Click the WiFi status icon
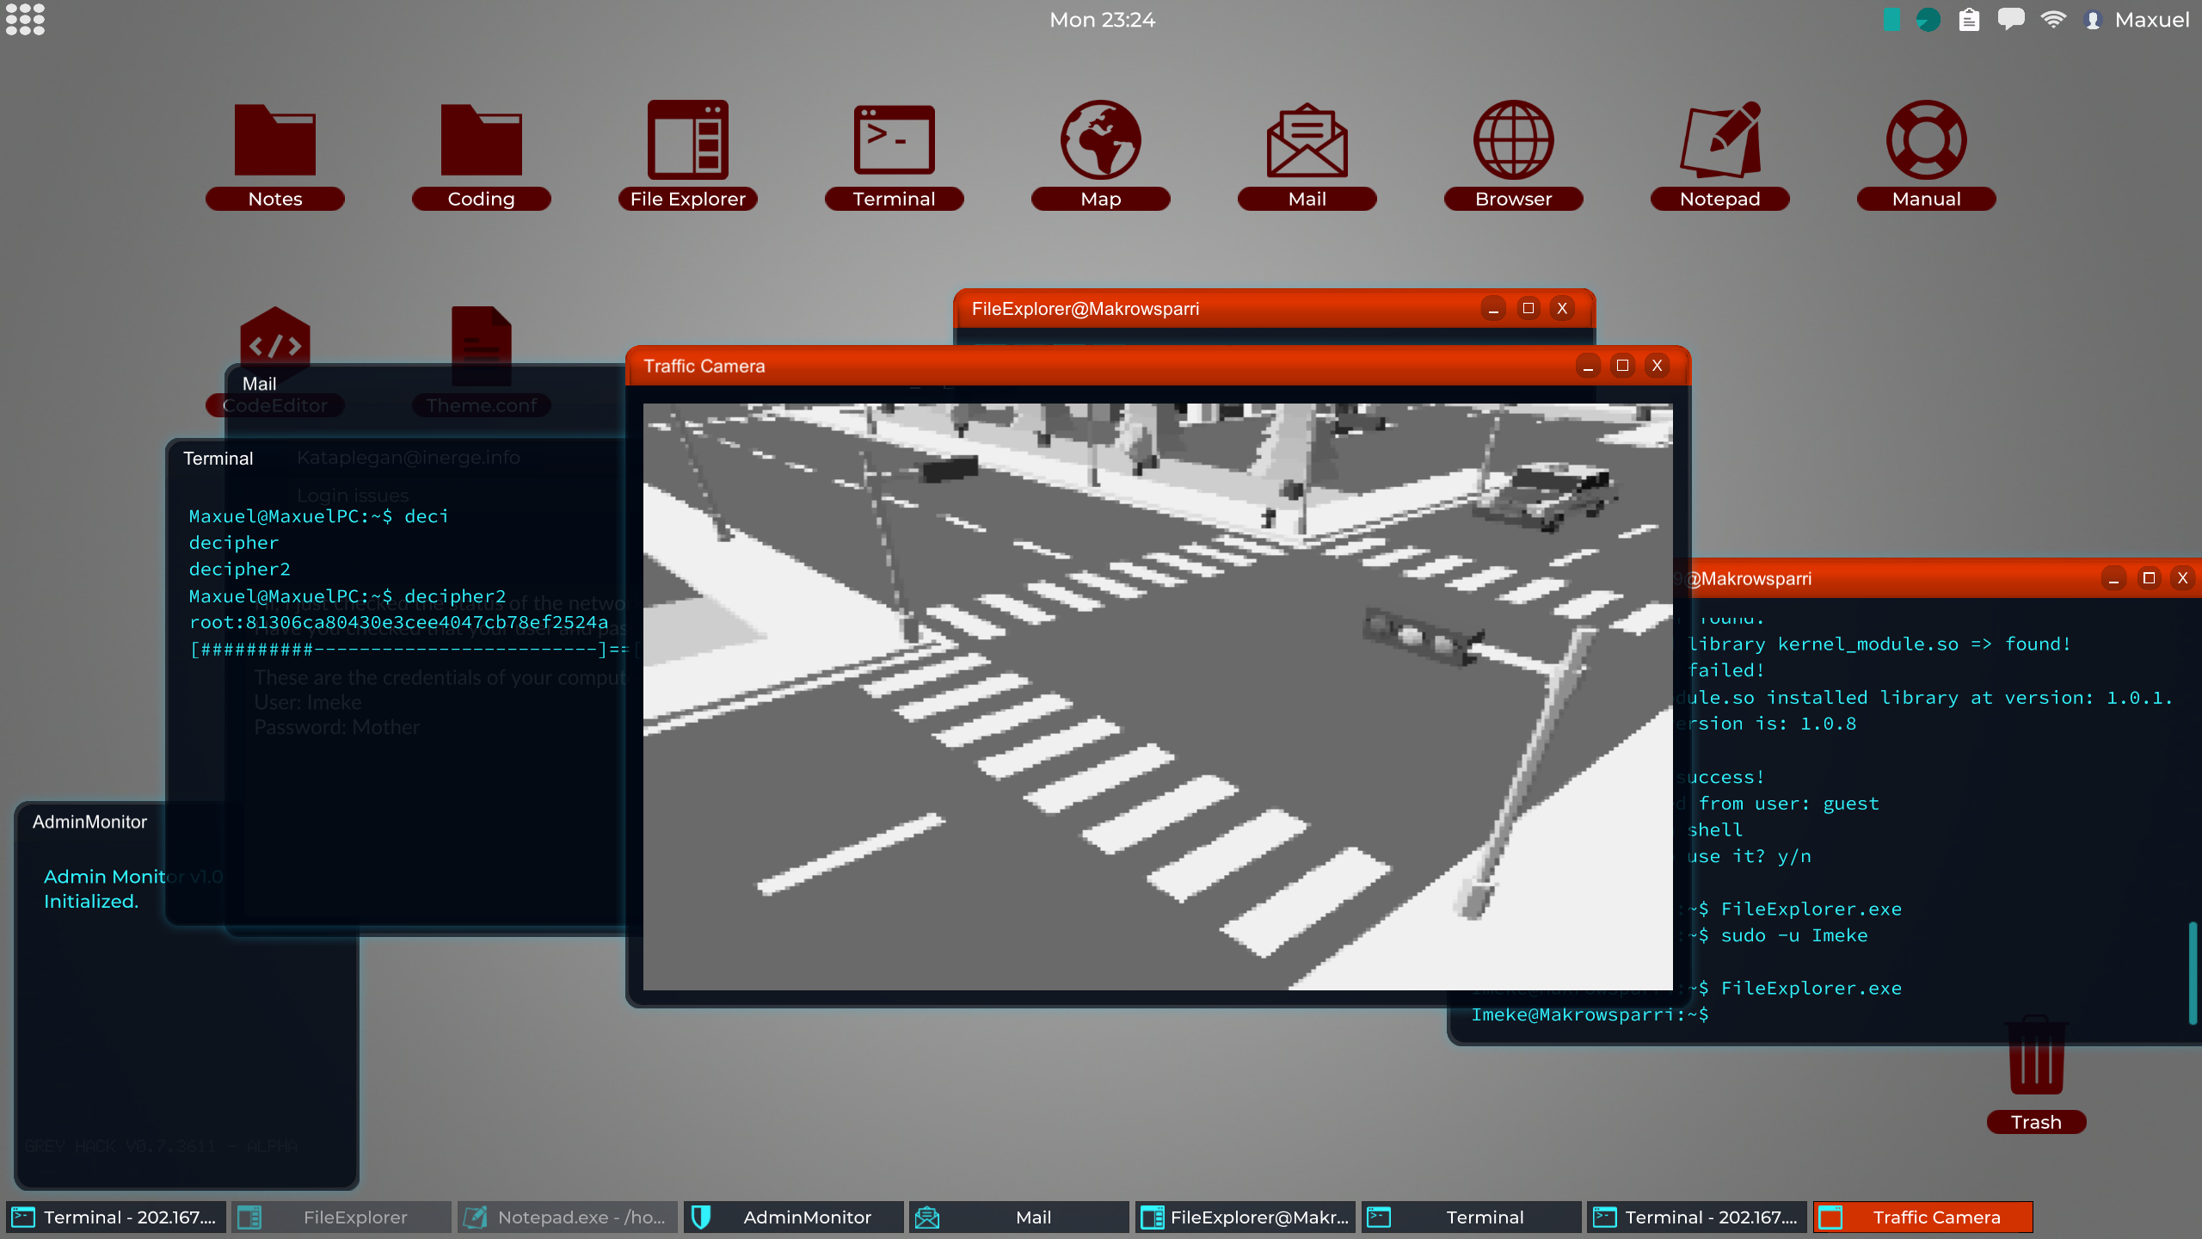This screenshot has height=1239, width=2202. pyautogui.click(x=2053, y=19)
